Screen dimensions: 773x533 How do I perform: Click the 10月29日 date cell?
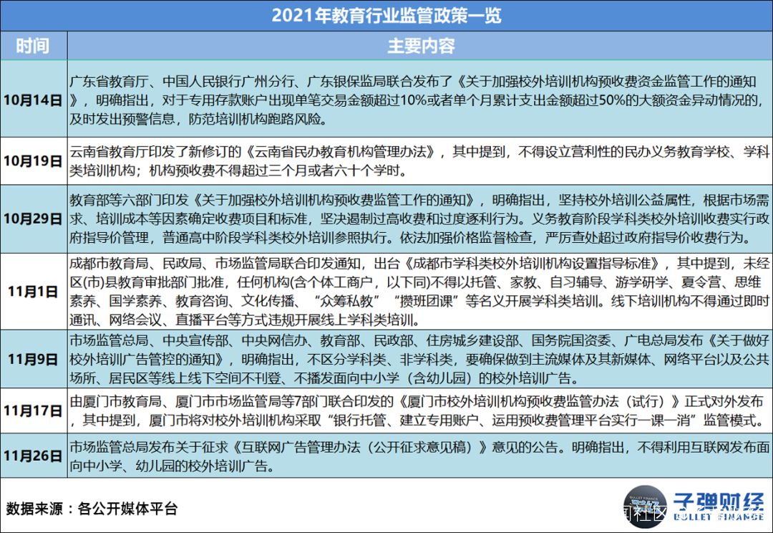(34, 219)
